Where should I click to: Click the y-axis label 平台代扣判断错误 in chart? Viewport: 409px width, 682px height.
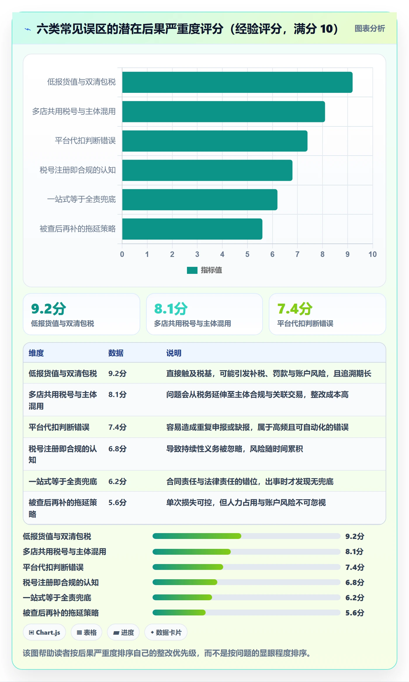pyautogui.click(x=85, y=141)
